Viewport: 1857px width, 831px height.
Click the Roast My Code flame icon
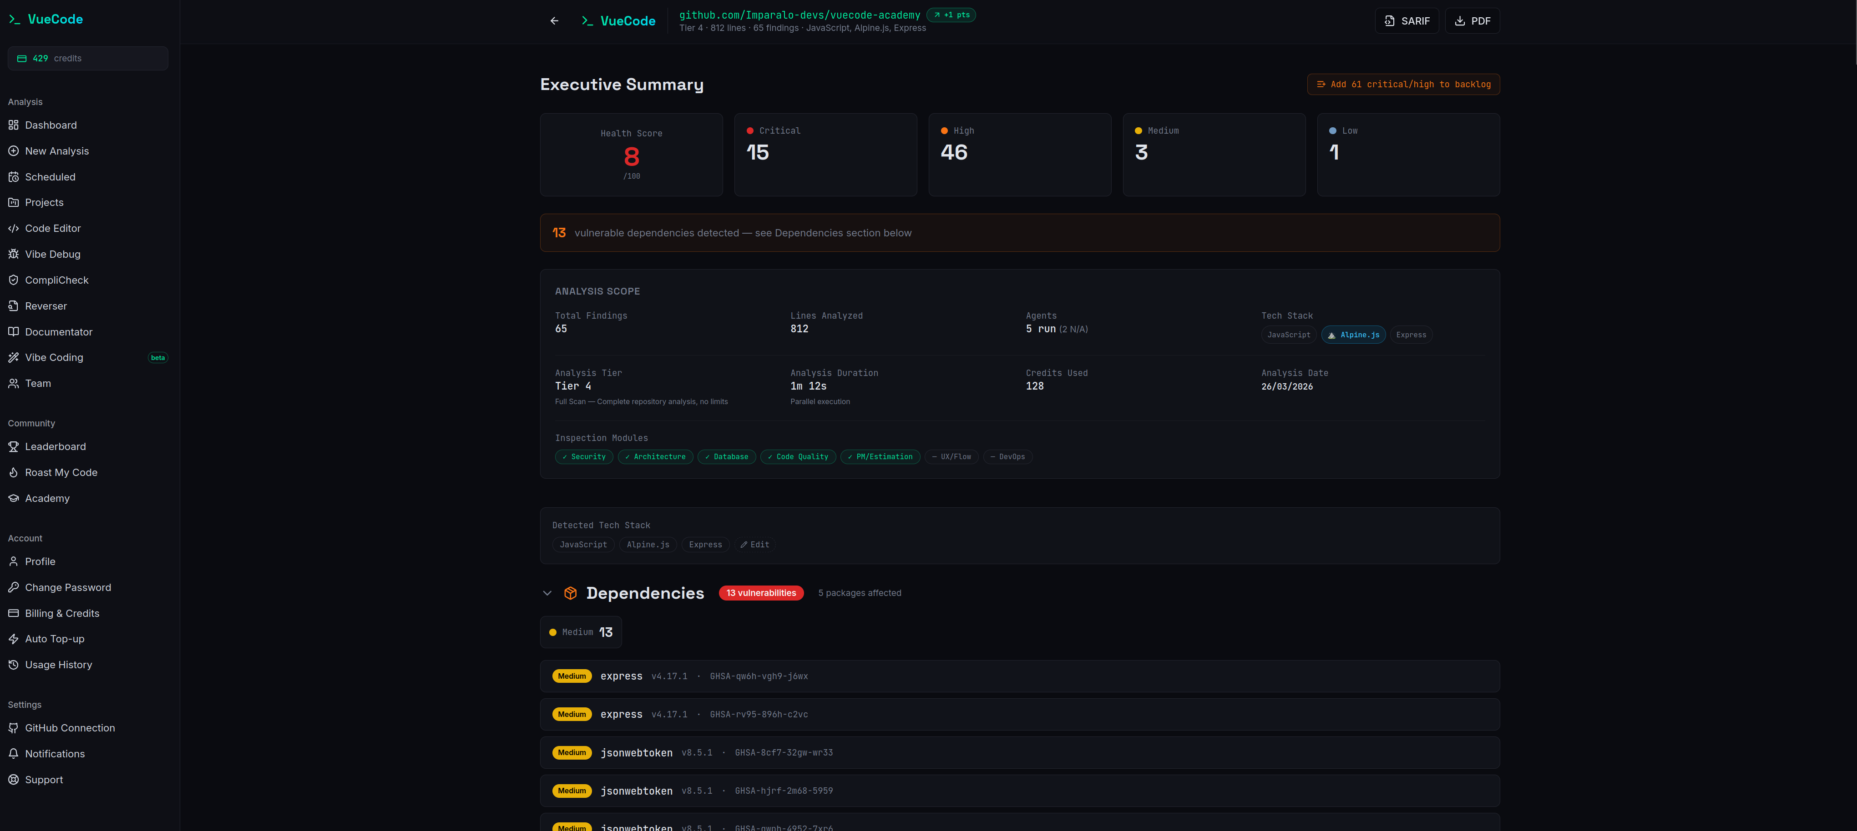pyautogui.click(x=13, y=472)
